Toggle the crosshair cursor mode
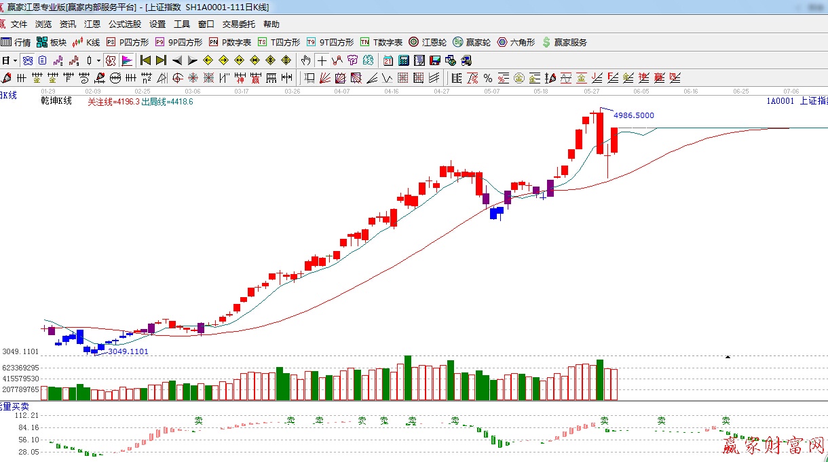The image size is (828, 462). (x=322, y=60)
